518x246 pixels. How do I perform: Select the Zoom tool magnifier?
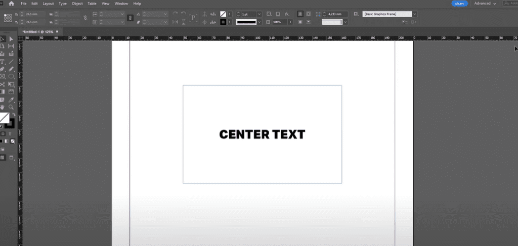pyautogui.click(x=11, y=107)
